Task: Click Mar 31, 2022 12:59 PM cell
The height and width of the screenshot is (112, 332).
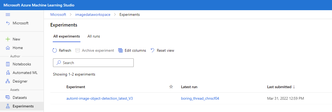Action: click(285, 98)
